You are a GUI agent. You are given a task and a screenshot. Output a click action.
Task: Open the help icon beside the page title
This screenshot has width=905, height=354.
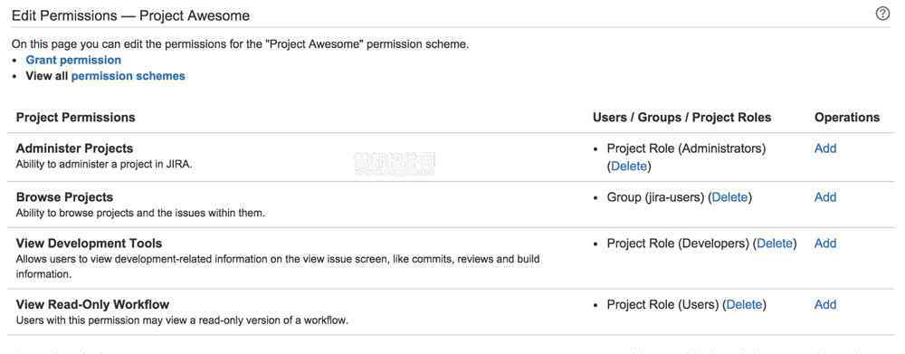coord(882,14)
